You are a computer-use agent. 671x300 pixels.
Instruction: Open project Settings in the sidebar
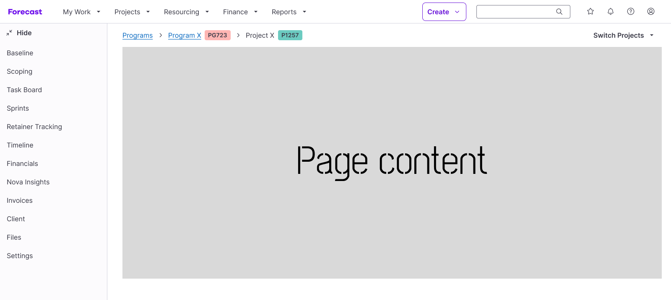point(20,256)
